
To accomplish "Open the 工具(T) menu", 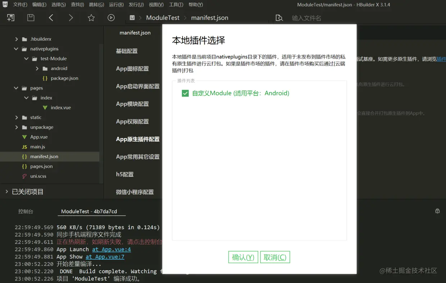I will 176,5.
